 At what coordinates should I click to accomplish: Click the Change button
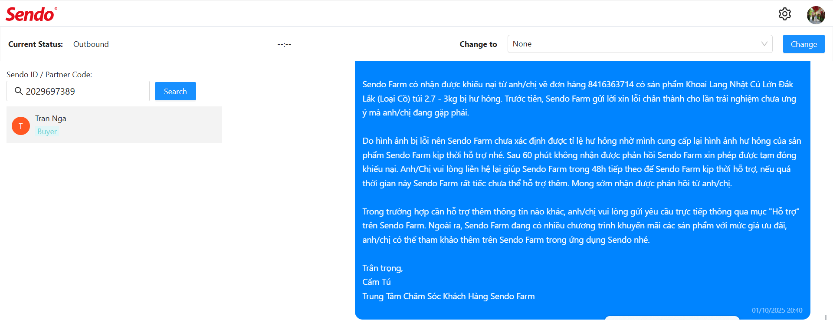(x=803, y=44)
